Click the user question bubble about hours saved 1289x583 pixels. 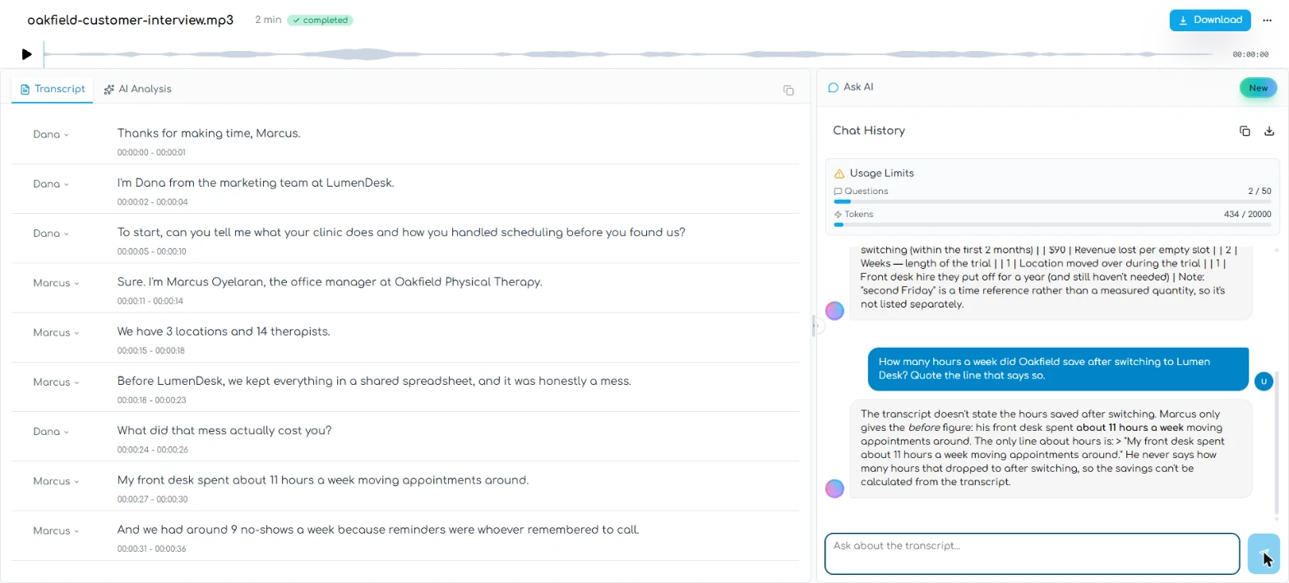coord(1058,368)
